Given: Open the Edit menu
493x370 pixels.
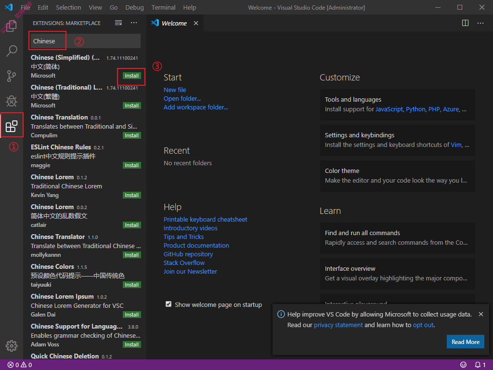Looking at the screenshot, I should [43, 7].
